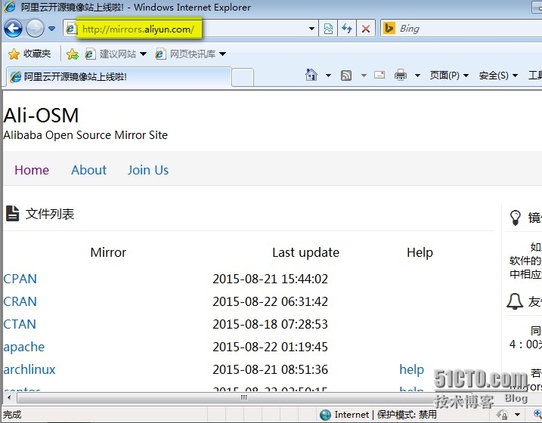Click the horizontal scrollbar thumb
The width and height of the screenshot is (542, 423).
(244, 397)
